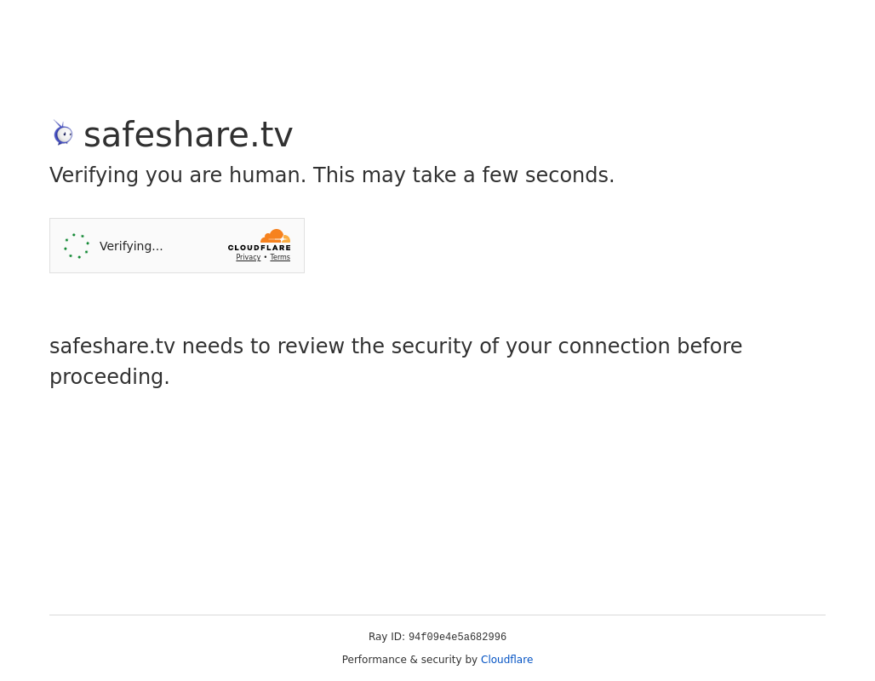Click "This may take a few seconds" text
The image size is (875, 681).
[x=463, y=175]
